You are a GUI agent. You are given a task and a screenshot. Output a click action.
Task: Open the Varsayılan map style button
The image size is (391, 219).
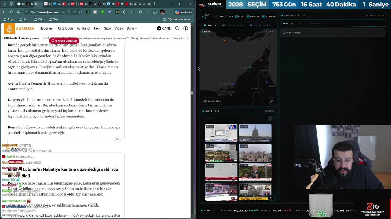click(212, 101)
